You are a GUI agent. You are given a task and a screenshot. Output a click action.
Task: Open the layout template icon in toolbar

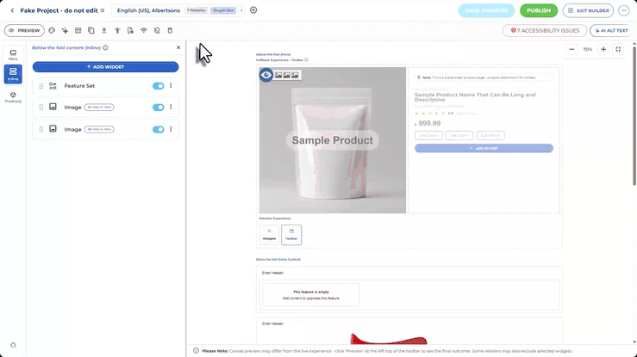(x=78, y=30)
